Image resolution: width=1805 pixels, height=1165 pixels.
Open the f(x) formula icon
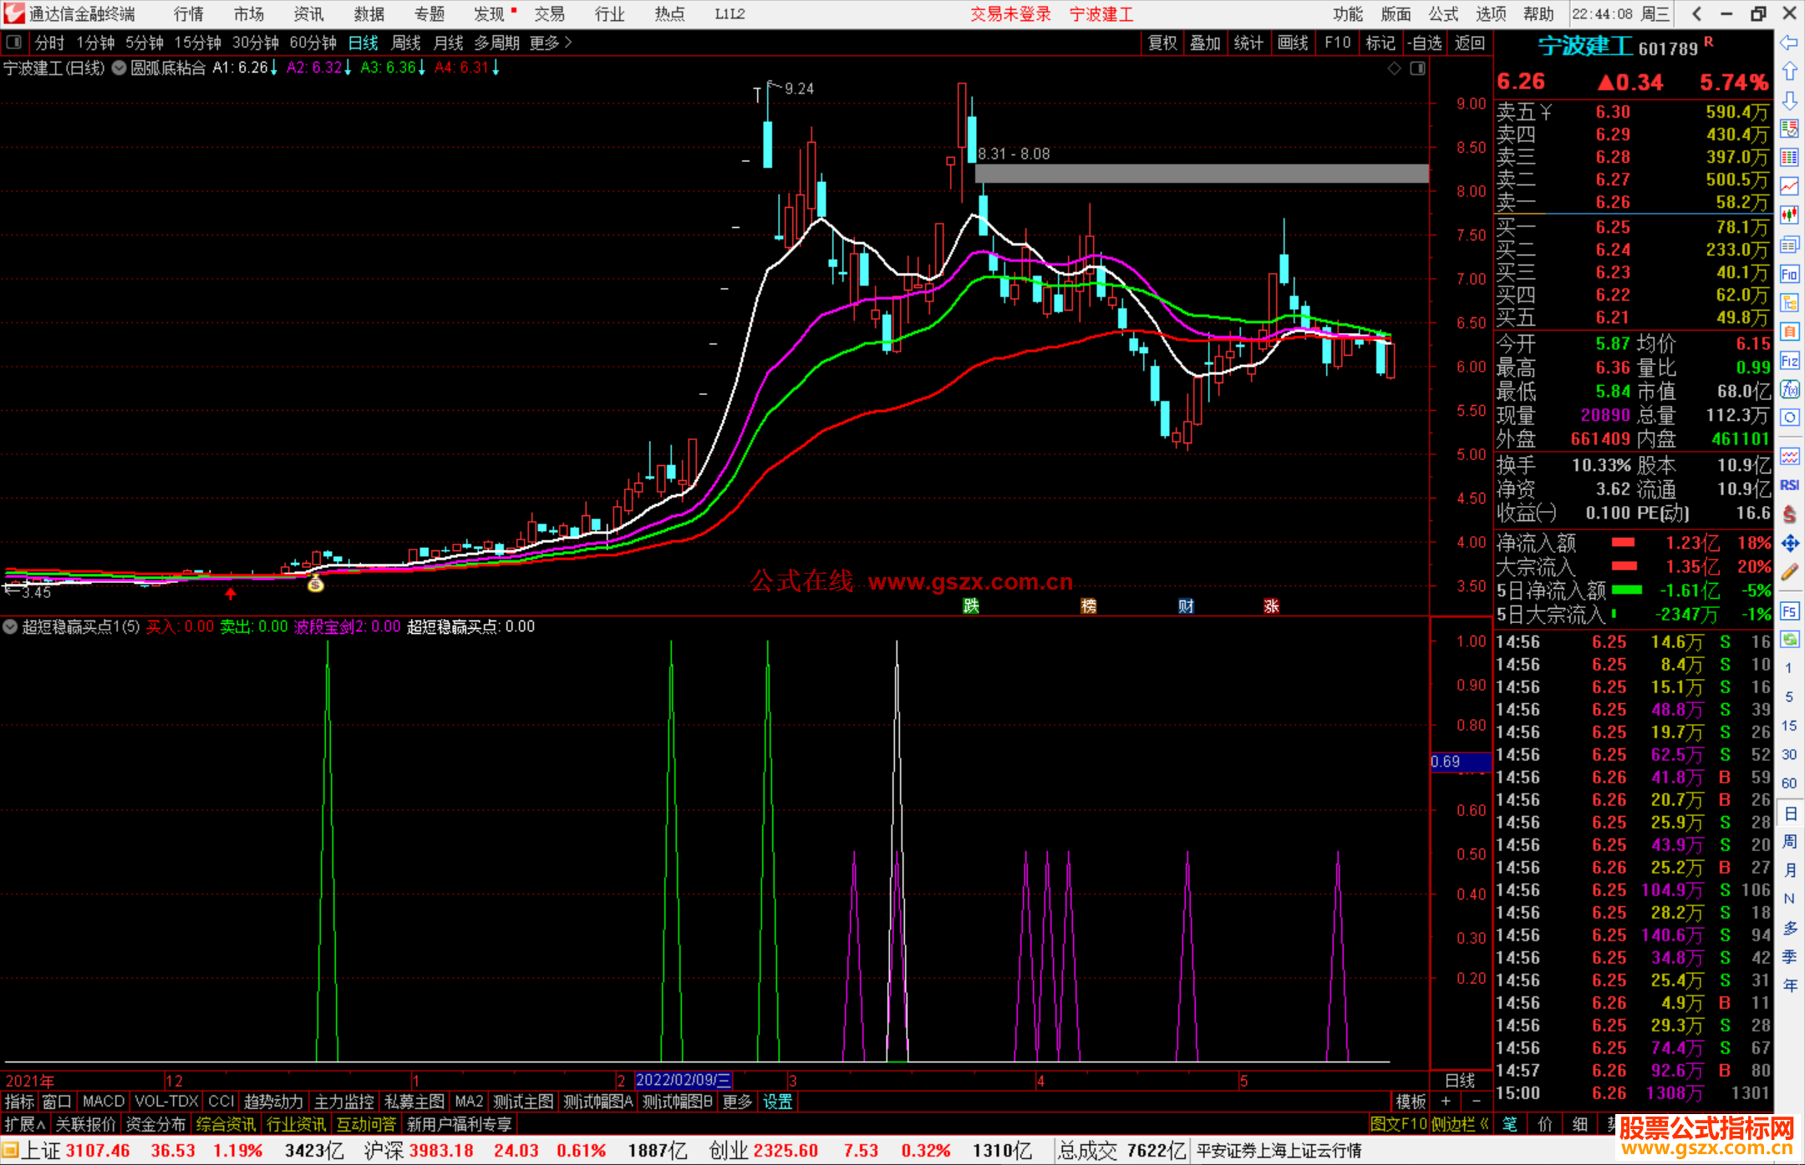[1789, 389]
